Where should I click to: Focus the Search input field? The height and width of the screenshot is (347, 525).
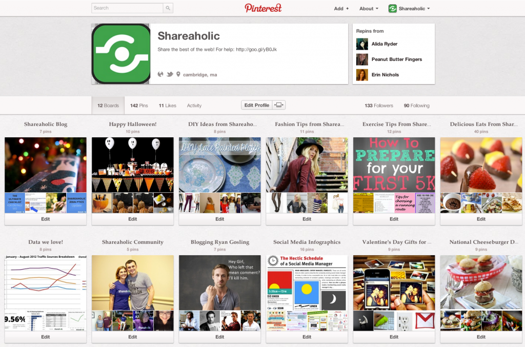click(x=127, y=8)
